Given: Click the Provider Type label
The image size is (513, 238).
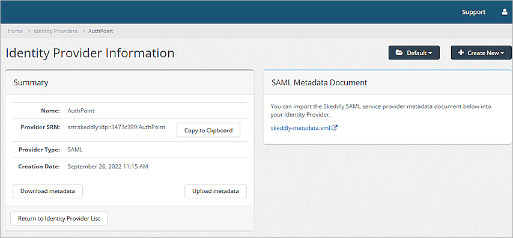Looking at the screenshot, I should click(39, 150).
